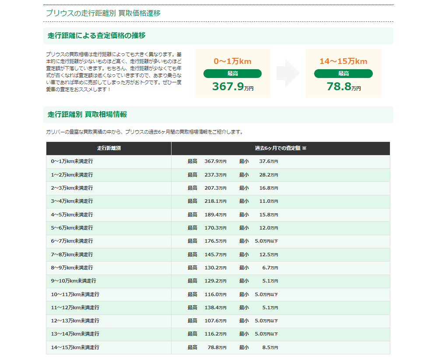The image size is (431, 357).
Task: Click the 8.5万円 minimum value
Action: coord(270,348)
